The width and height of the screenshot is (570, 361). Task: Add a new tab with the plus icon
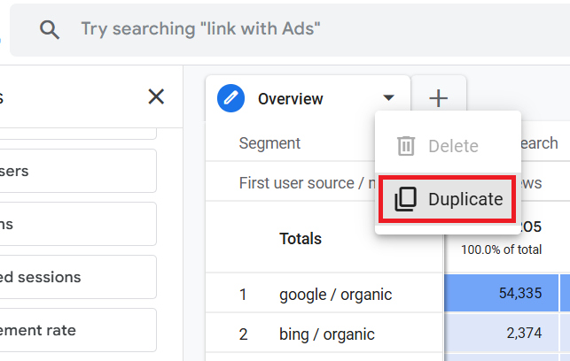click(x=439, y=98)
